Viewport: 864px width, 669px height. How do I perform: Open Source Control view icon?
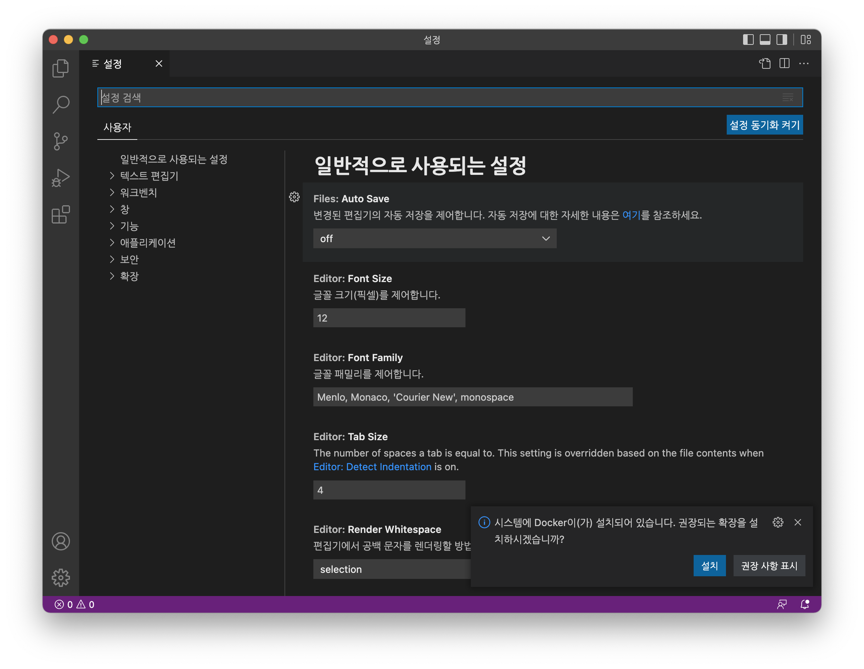60,141
